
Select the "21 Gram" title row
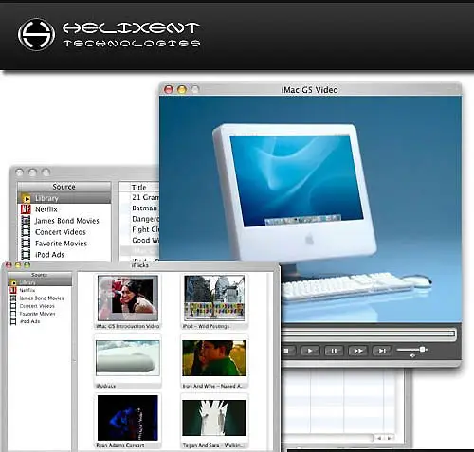tap(139, 197)
